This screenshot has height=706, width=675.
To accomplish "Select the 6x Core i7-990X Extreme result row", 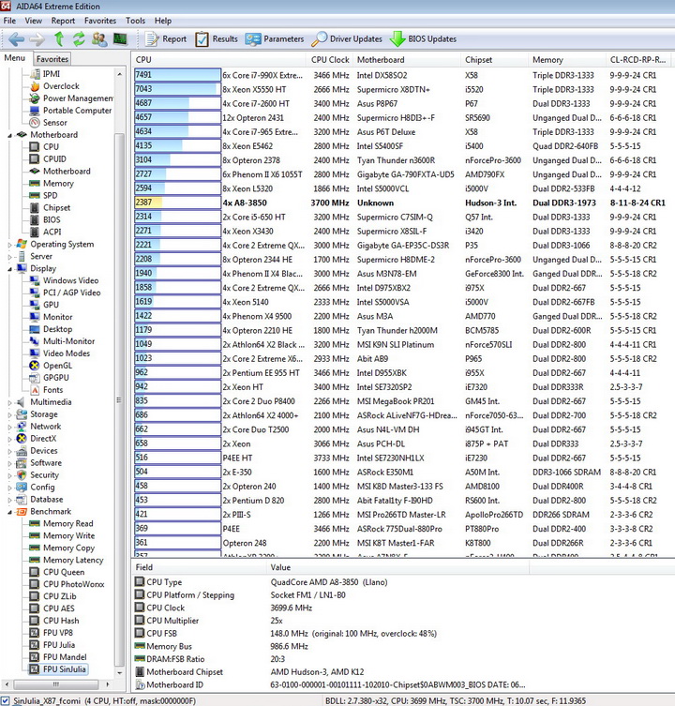I will pyautogui.click(x=403, y=75).
